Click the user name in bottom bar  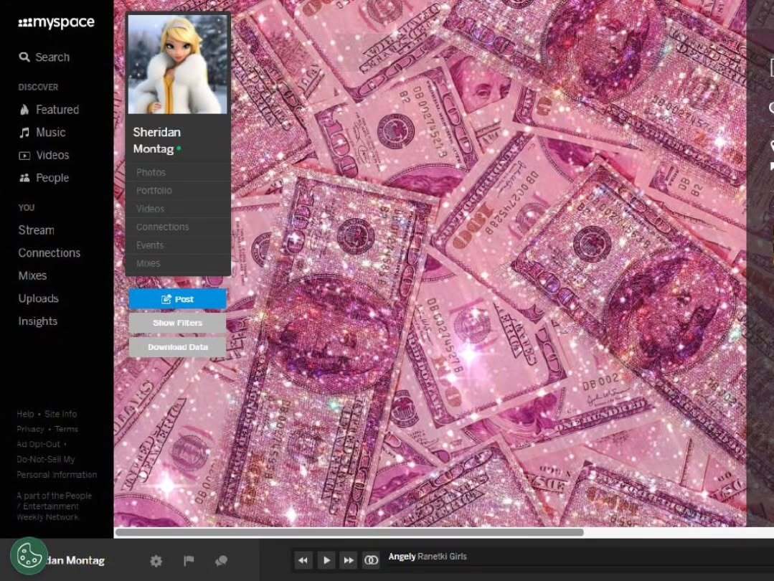pos(75,561)
